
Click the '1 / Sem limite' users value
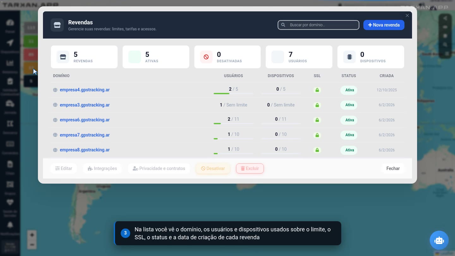(234, 105)
